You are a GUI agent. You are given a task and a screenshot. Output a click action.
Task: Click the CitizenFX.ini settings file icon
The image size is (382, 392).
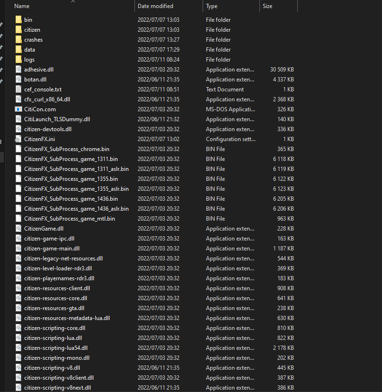(x=18, y=139)
